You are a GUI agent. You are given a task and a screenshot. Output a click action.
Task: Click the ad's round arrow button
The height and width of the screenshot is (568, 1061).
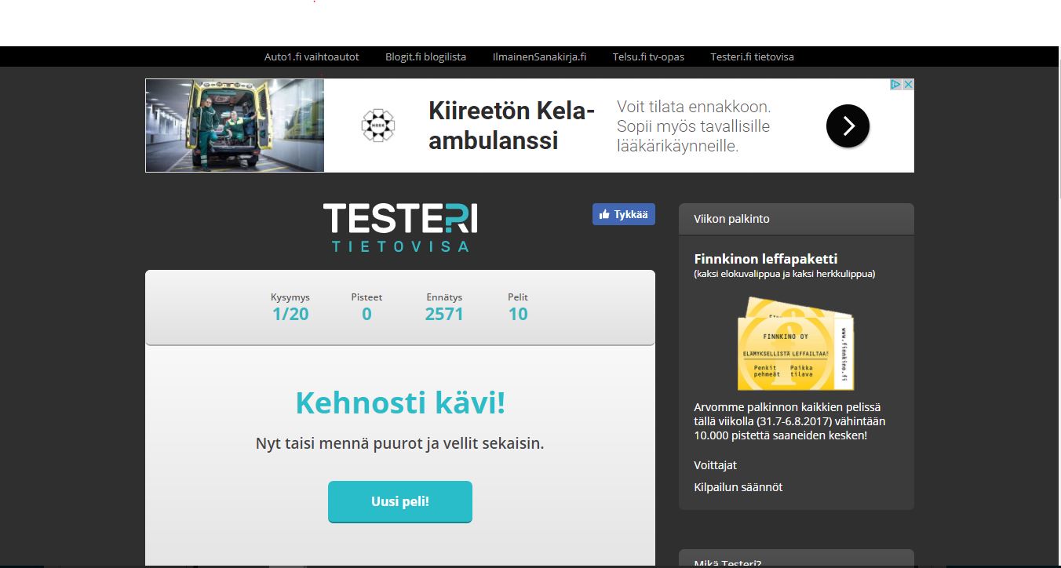tap(848, 126)
